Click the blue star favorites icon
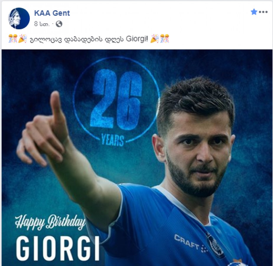Image resolution: width=273 pixels, height=266 pixels. coord(254,12)
